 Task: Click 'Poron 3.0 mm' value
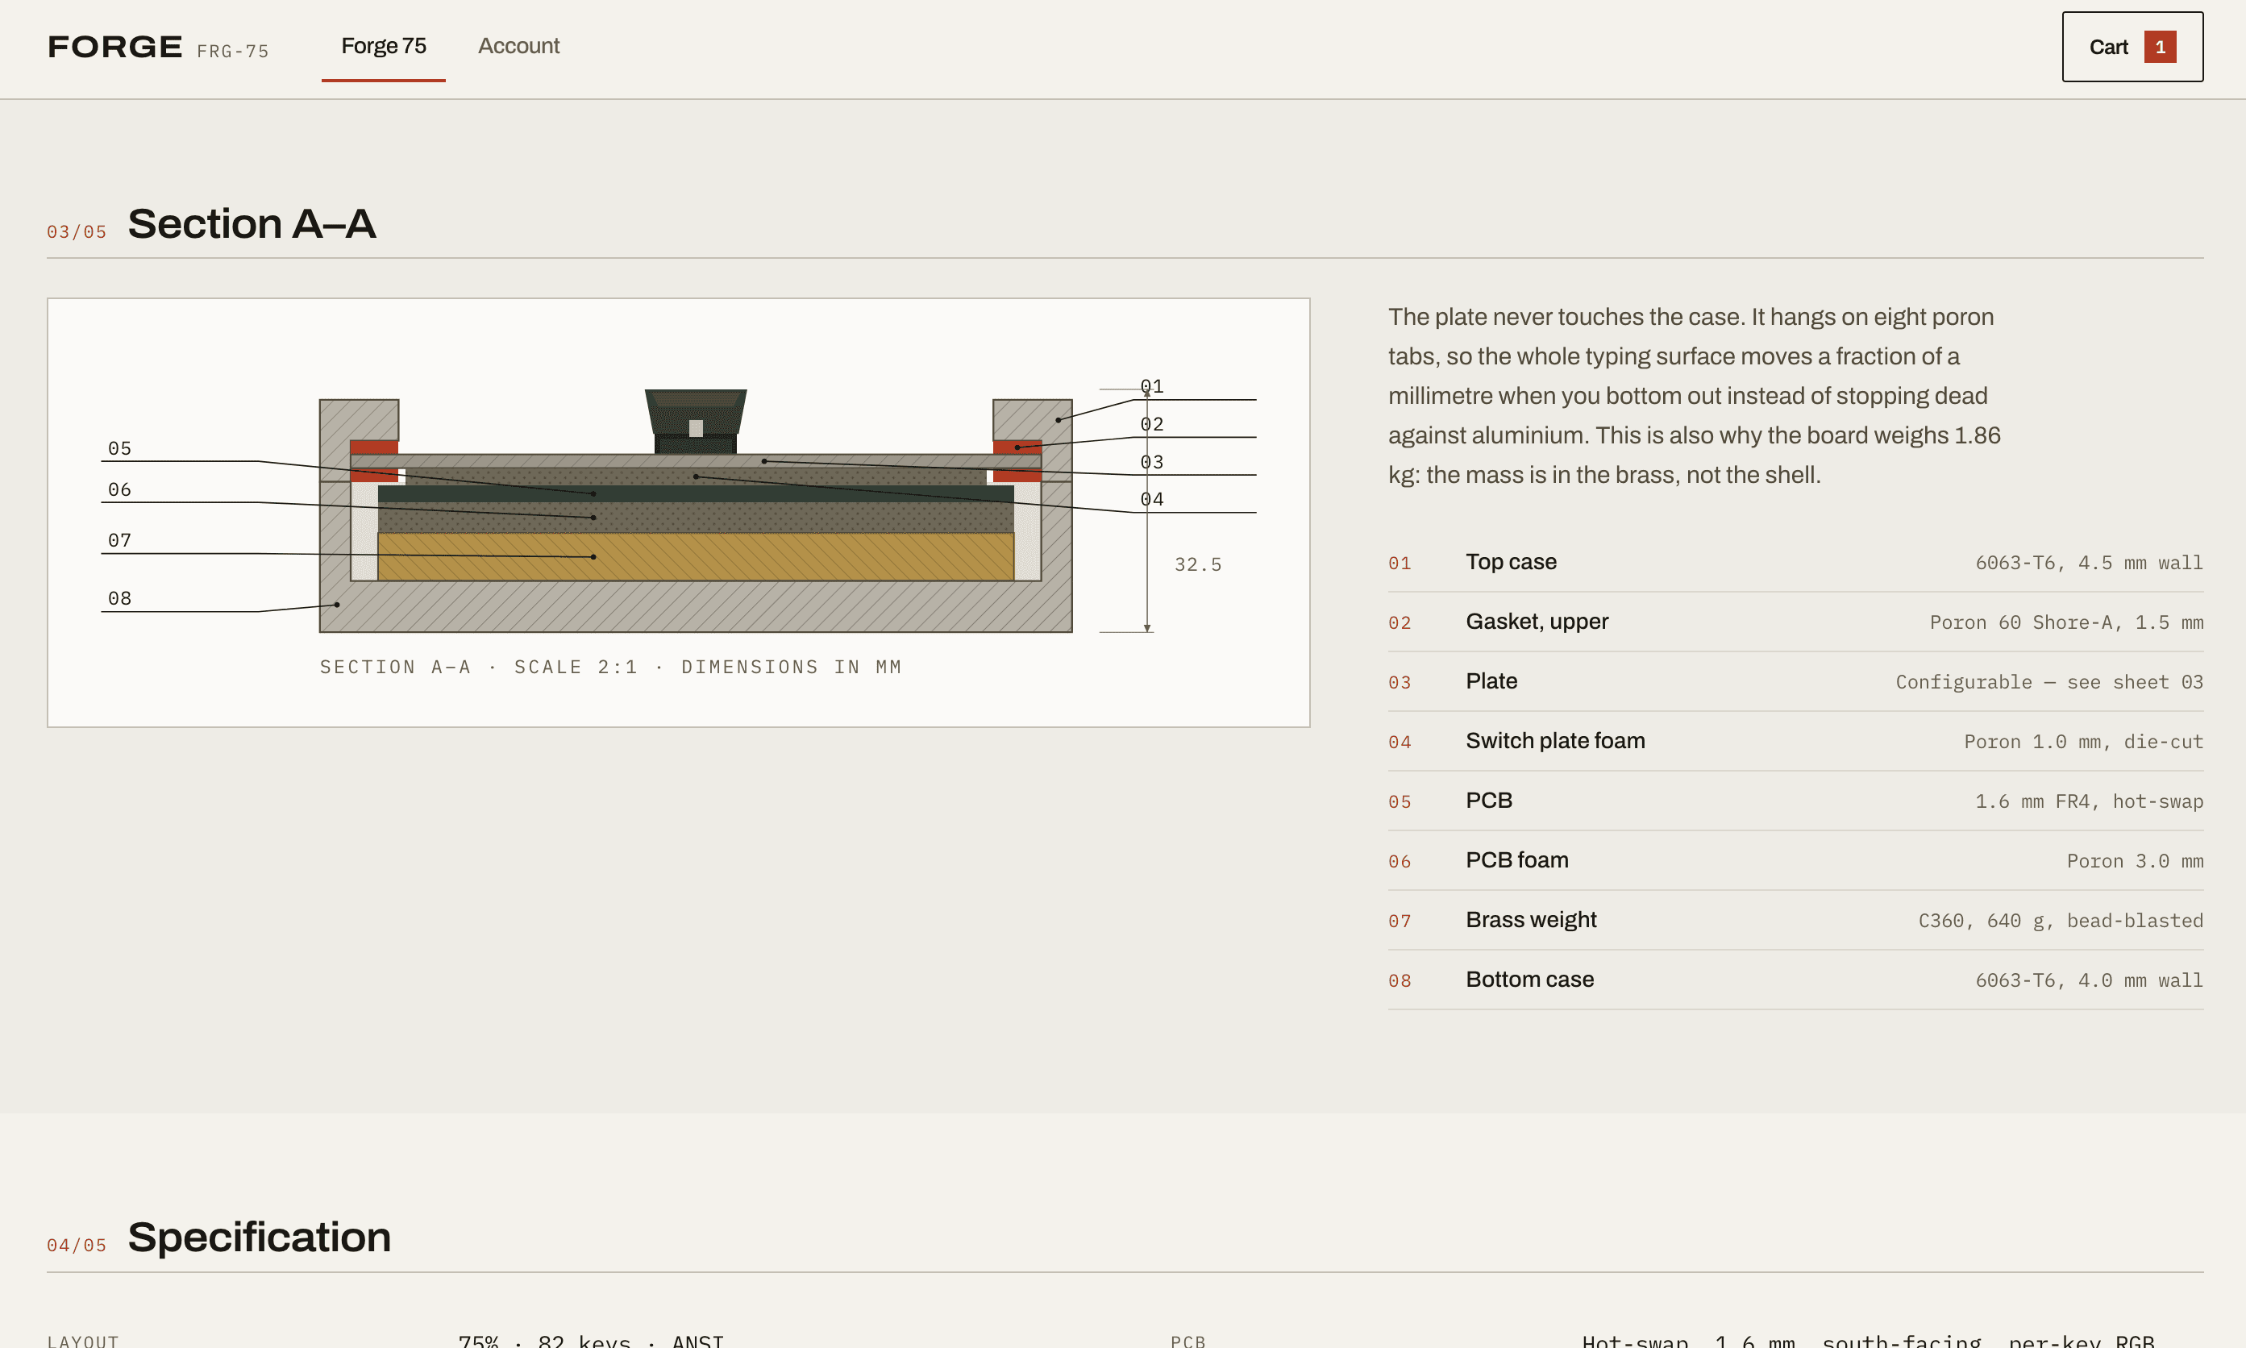click(2134, 861)
